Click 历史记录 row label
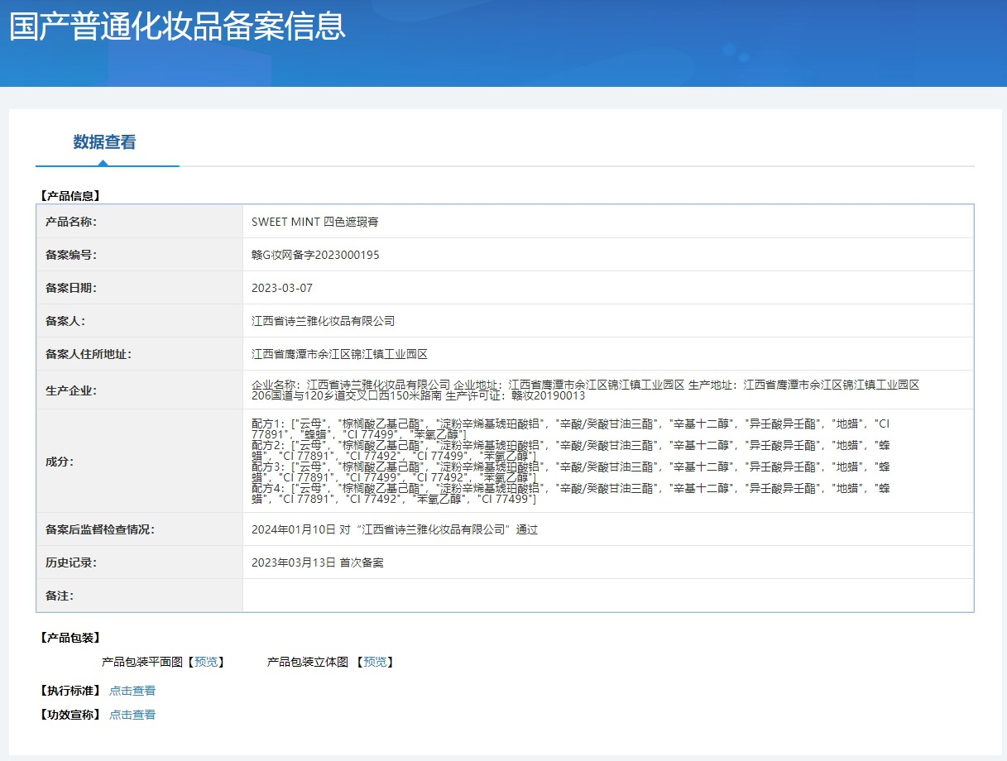Image resolution: width=1007 pixels, height=761 pixels. [71, 562]
